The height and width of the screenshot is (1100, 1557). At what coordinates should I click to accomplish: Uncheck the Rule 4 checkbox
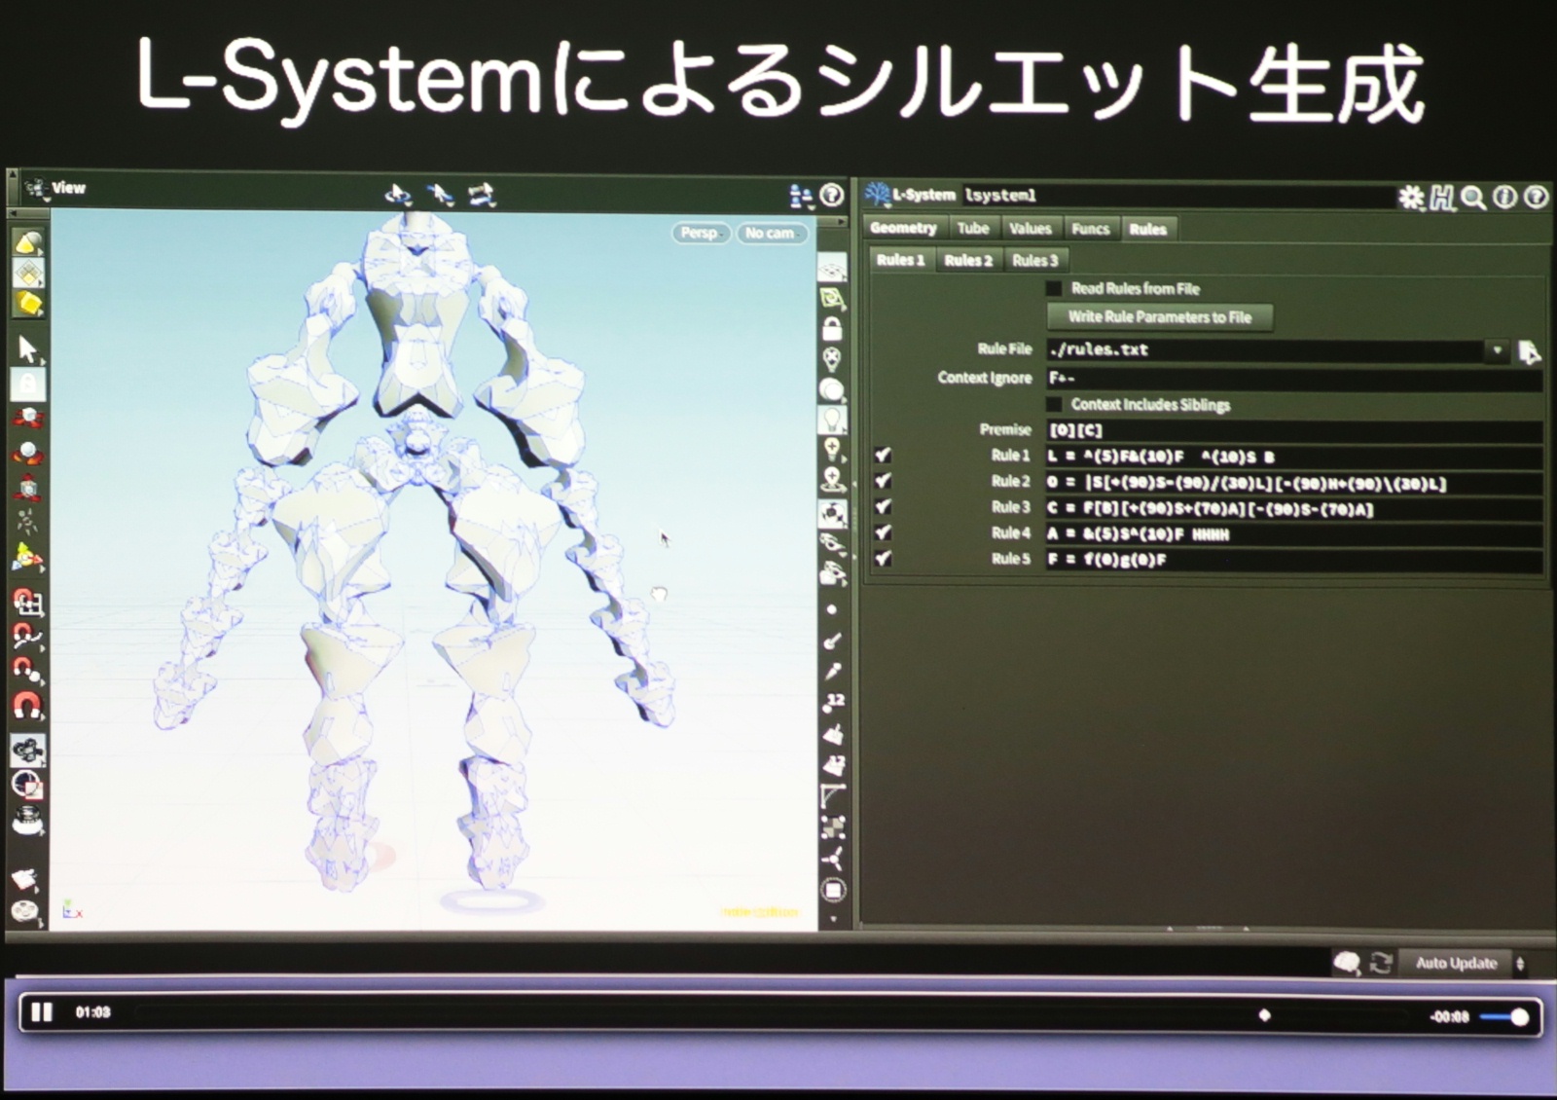coord(883,532)
